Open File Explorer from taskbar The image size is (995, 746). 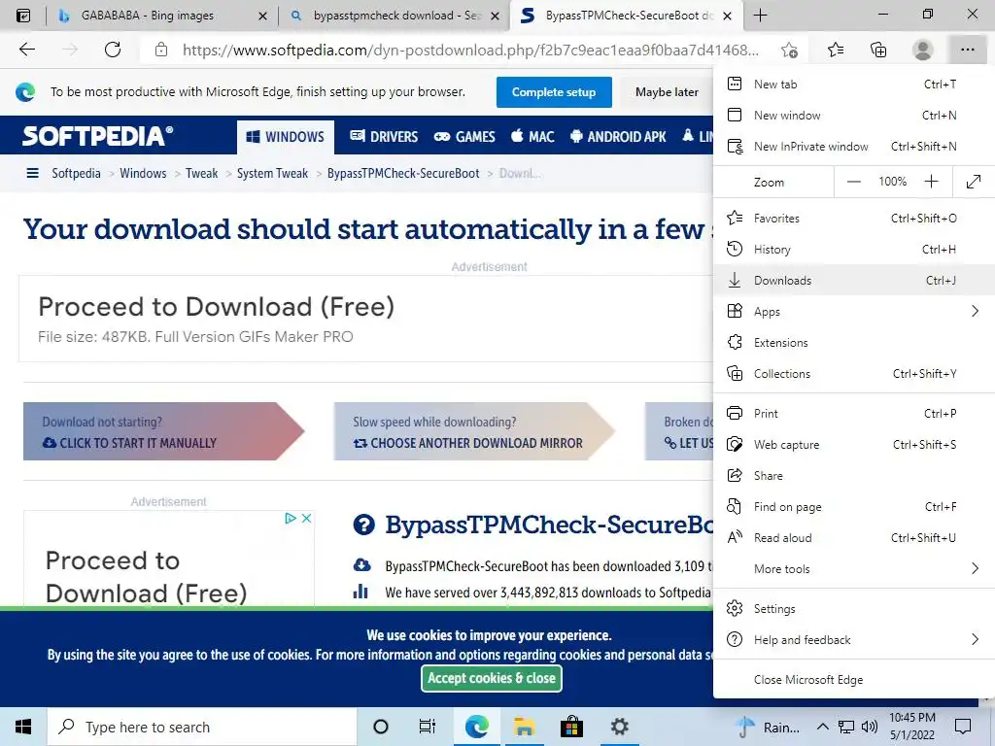point(524,727)
